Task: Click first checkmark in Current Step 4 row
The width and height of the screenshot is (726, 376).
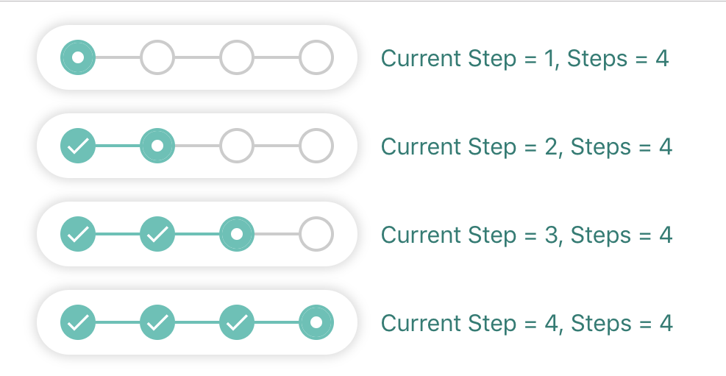Action: pos(78,322)
